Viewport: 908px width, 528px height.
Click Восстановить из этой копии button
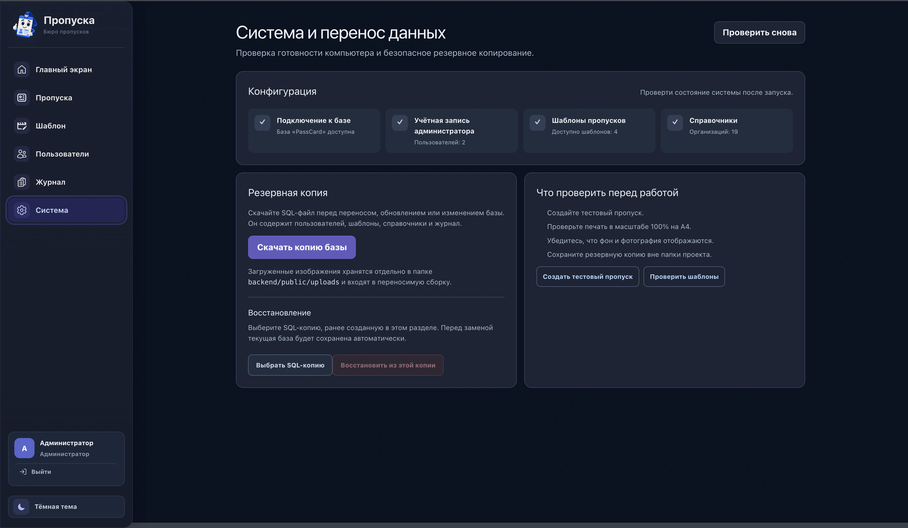click(x=388, y=365)
